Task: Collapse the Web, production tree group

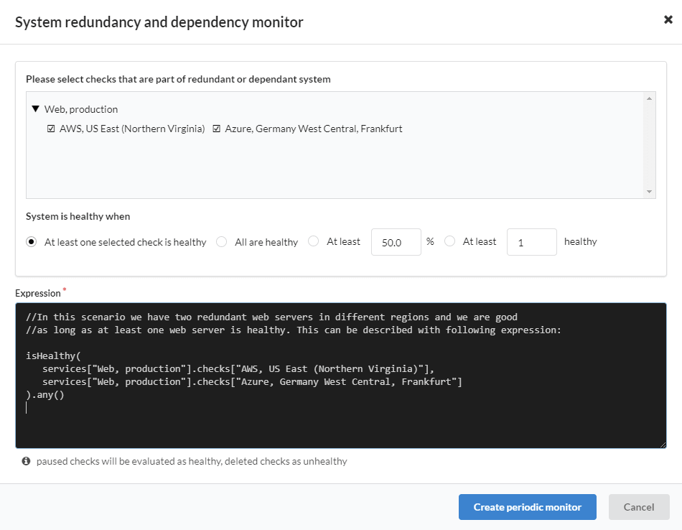Action: pos(36,108)
